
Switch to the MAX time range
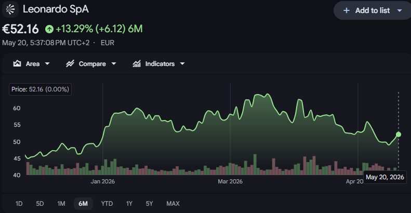173,204
